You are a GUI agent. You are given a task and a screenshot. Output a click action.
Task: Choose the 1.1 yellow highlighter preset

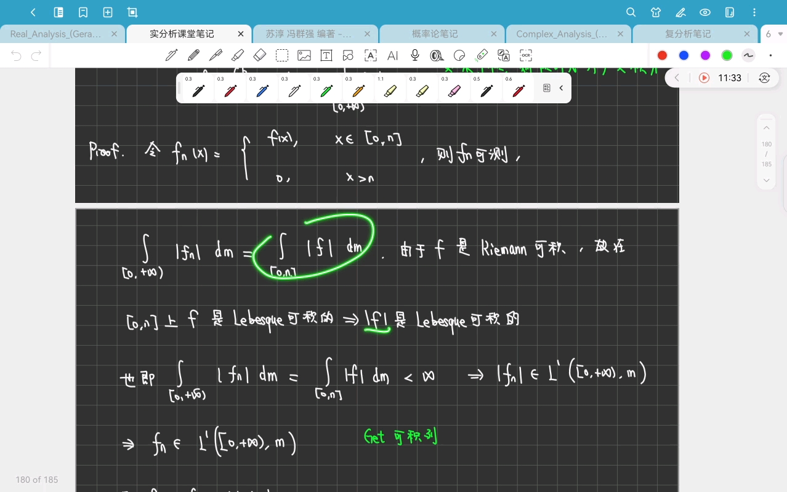(x=390, y=88)
